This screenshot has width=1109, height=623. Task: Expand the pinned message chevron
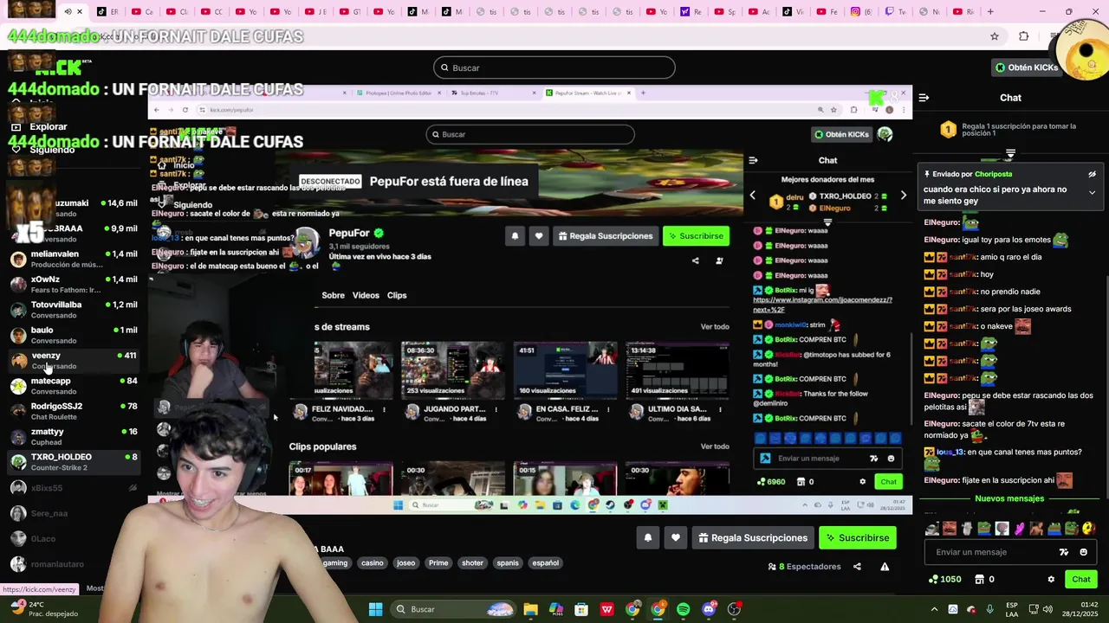(x=1092, y=192)
